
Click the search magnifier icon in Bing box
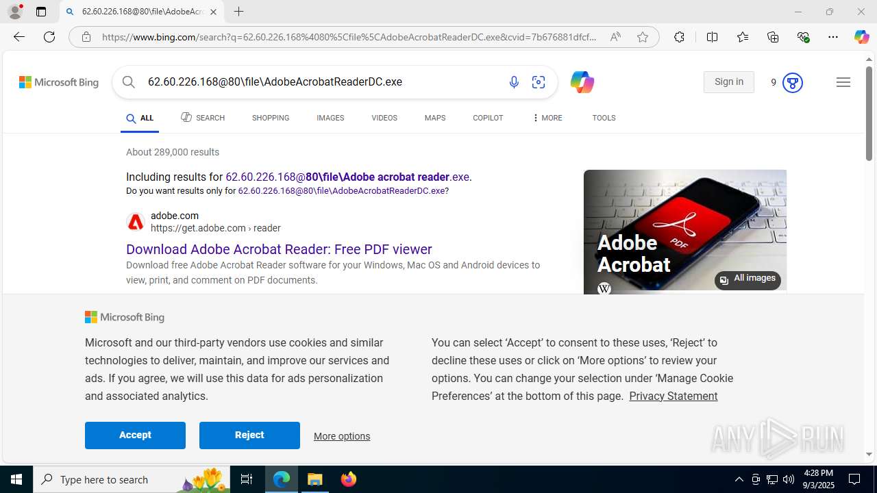click(x=129, y=82)
